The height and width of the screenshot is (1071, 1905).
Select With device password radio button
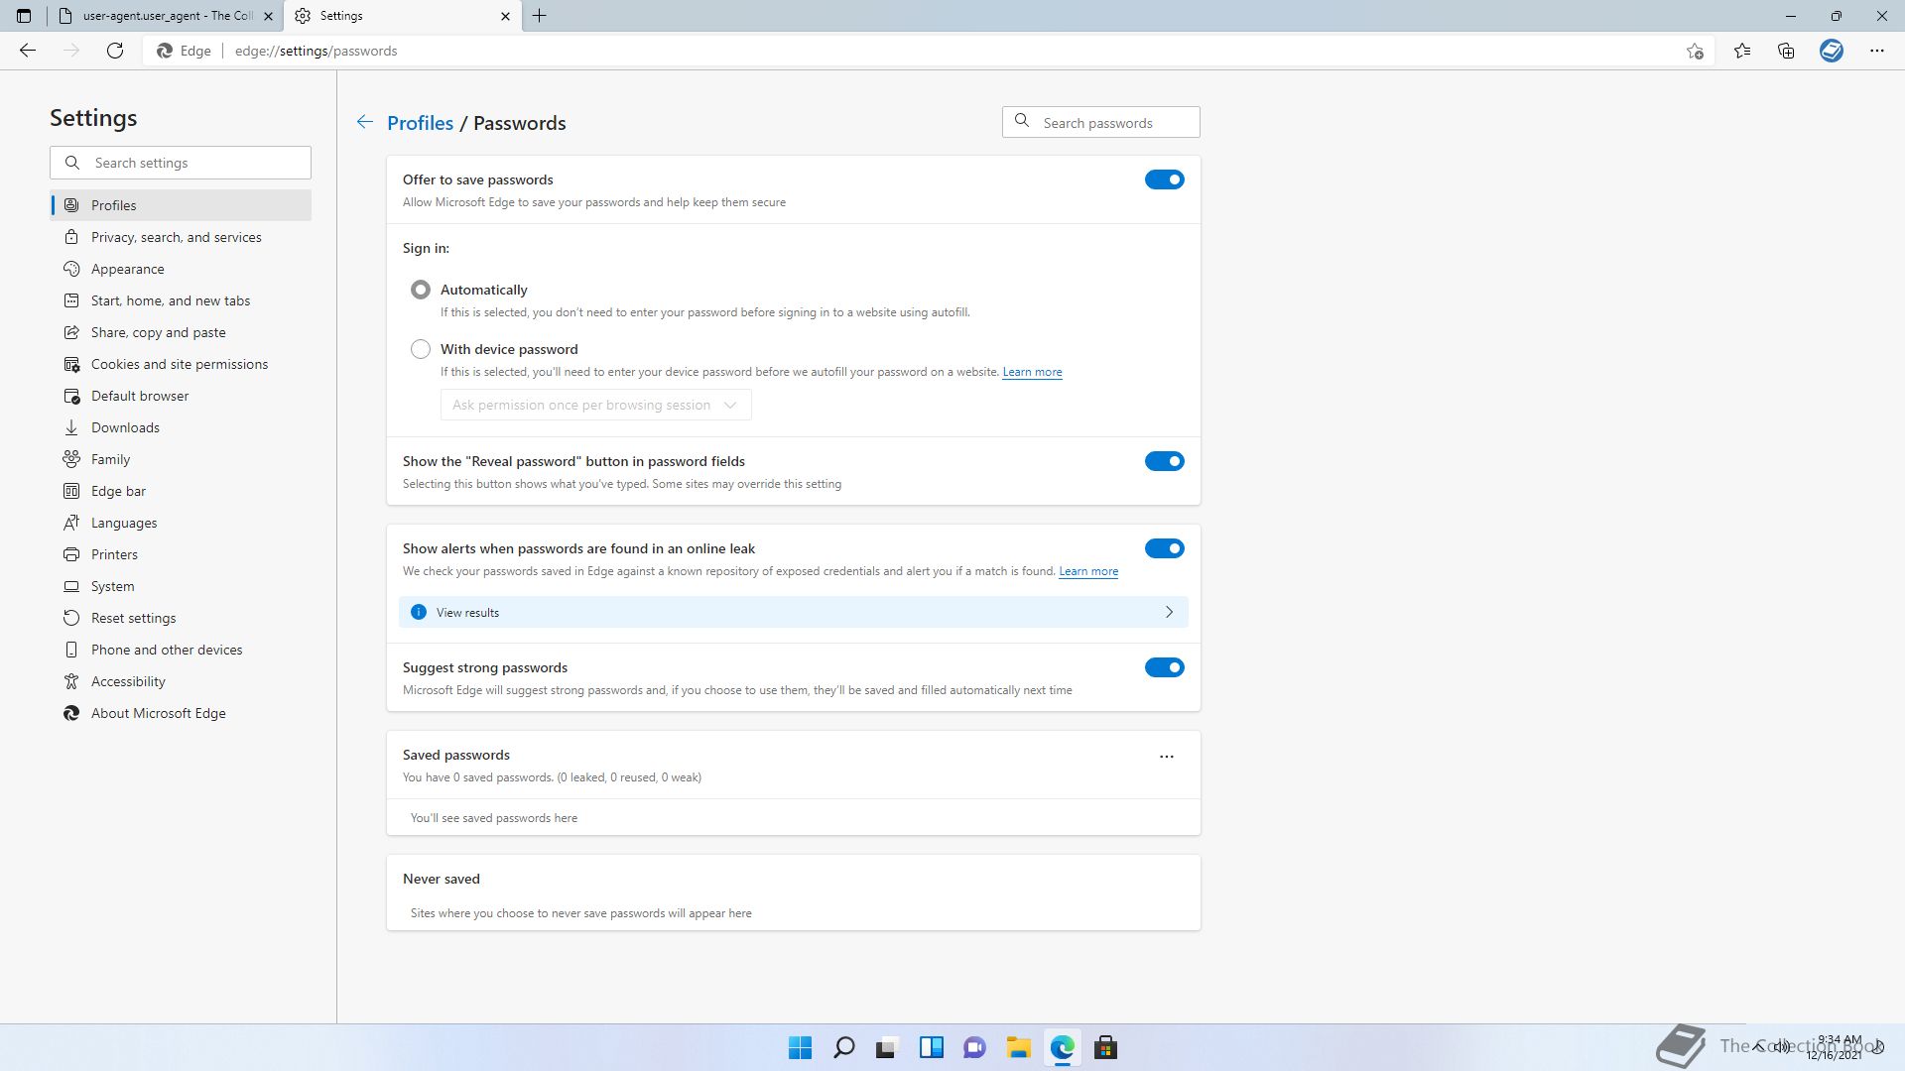(x=421, y=349)
